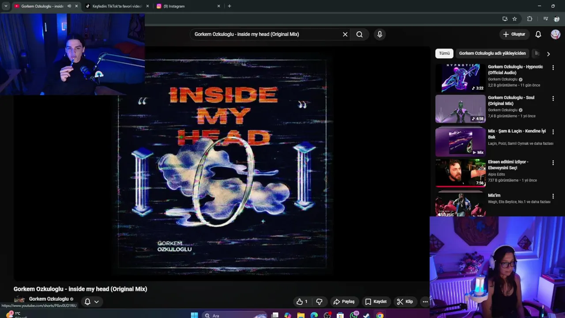Screen dimensions: 565x318
Task: Like the video with thumbs up
Action: coord(302,302)
